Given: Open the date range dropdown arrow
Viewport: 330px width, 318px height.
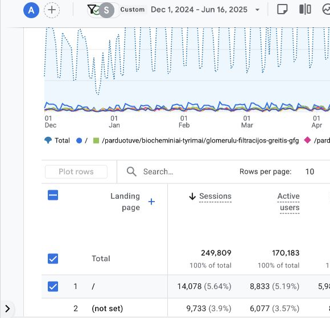Looking at the screenshot, I should tap(257, 10).
